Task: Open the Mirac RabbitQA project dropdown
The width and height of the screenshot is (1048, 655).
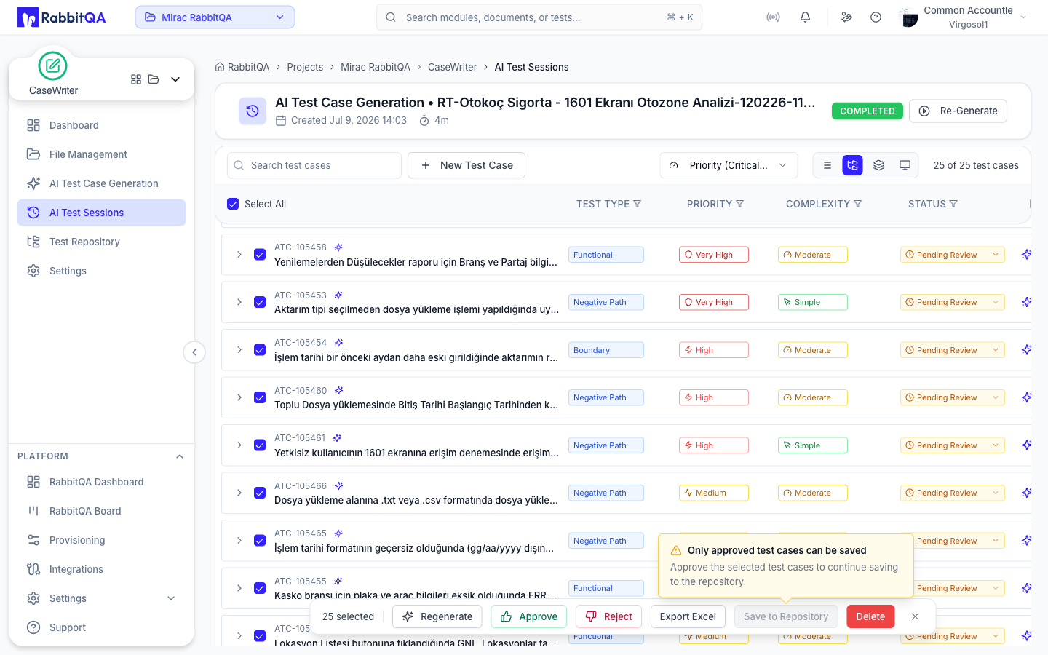Action: [x=215, y=17]
